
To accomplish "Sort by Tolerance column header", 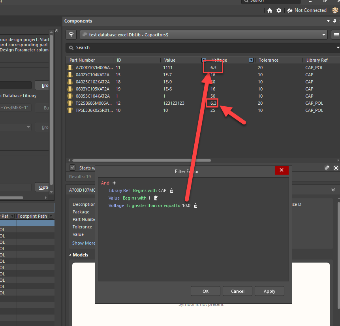I will click(269, 60).
